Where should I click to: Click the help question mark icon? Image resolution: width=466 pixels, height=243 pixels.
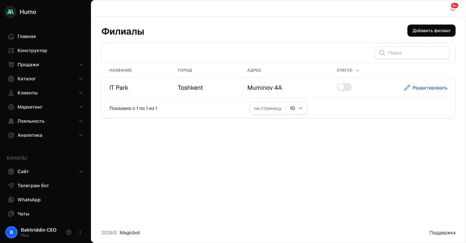[69, 232]
